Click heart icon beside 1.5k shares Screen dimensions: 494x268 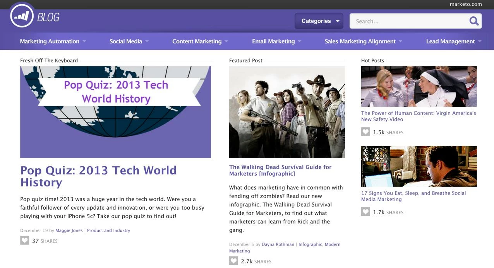(365, 132)
